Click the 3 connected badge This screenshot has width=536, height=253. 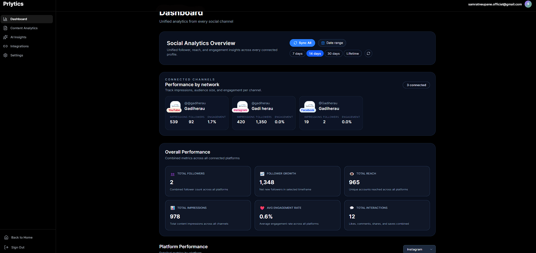coord(416,85)
